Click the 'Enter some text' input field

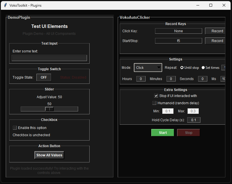pyautogui.click(x=49, y=58)
